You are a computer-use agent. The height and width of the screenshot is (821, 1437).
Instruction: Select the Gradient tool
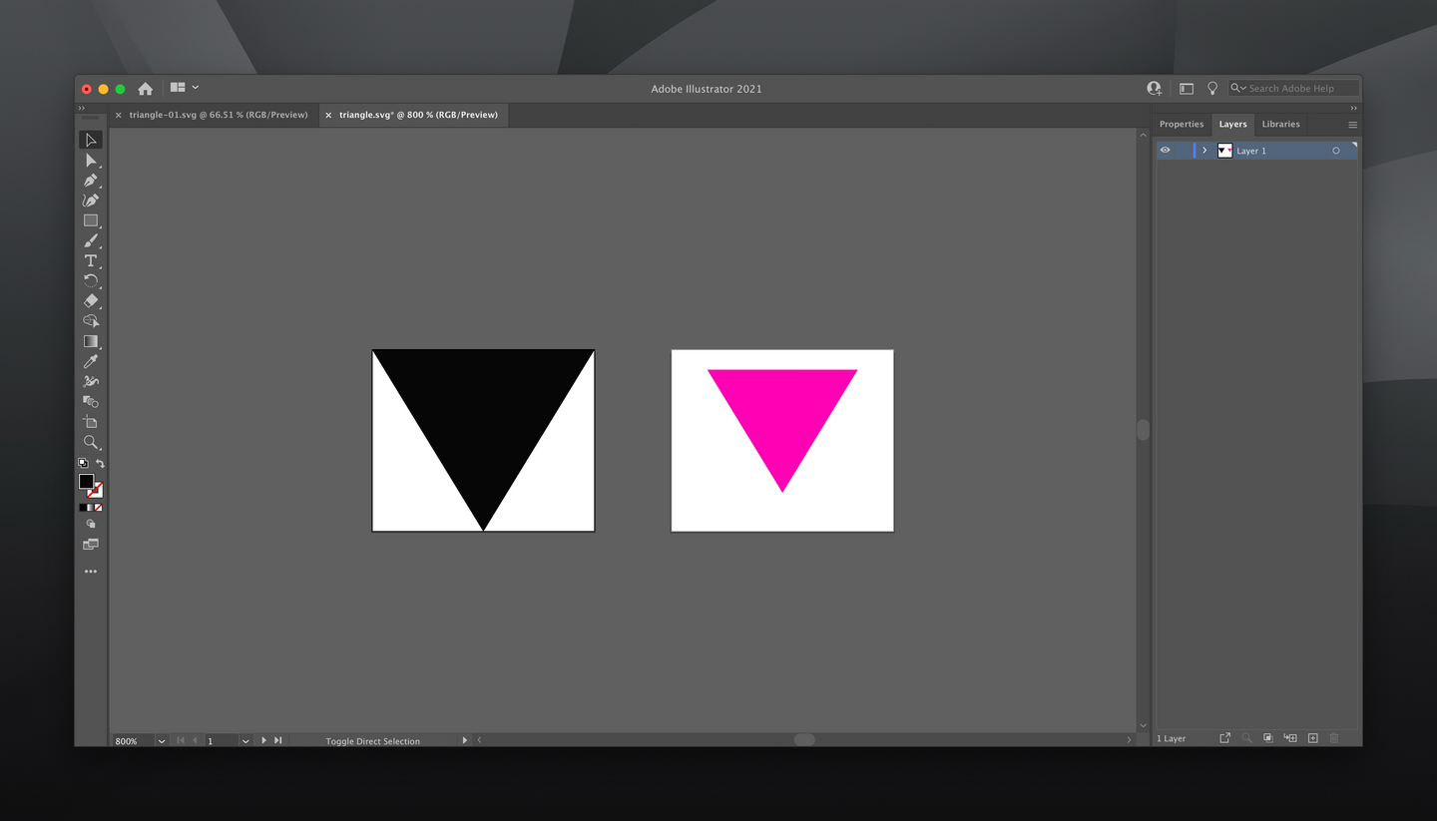[x=91, y=341]
